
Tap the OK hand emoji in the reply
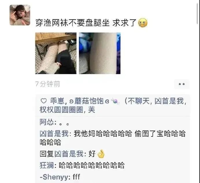pos(101,154)
